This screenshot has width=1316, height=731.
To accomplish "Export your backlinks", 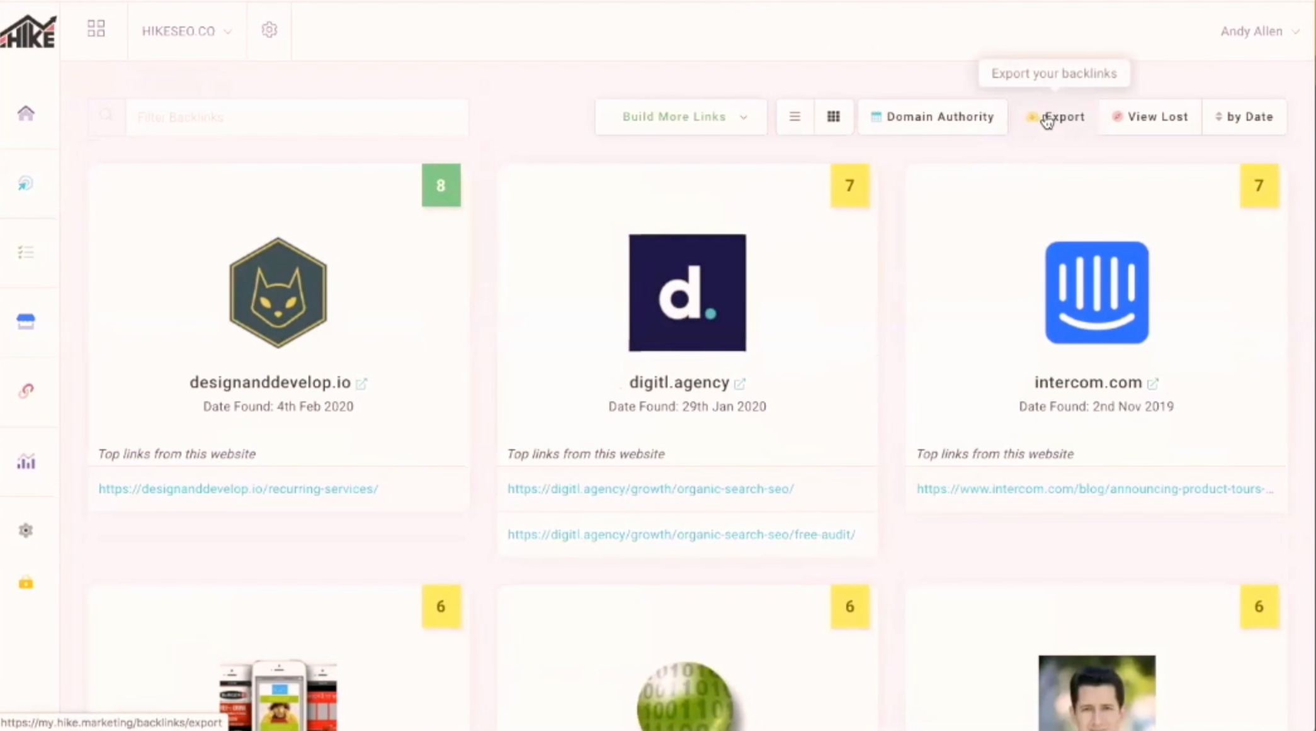I will 1057,116.
